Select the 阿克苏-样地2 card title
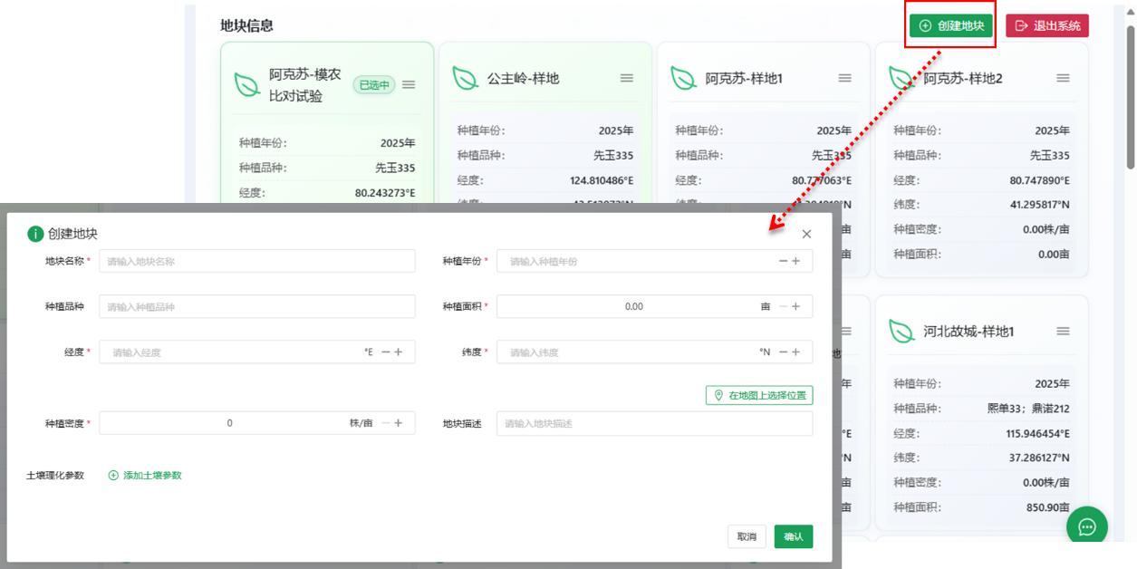 [x=963, y=78]
